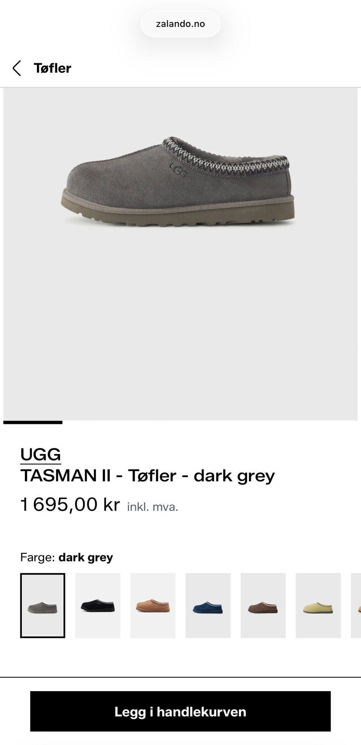Tap the Farge: dark grey label
Viewport: 361px width, 745px height.
point(67,557)
